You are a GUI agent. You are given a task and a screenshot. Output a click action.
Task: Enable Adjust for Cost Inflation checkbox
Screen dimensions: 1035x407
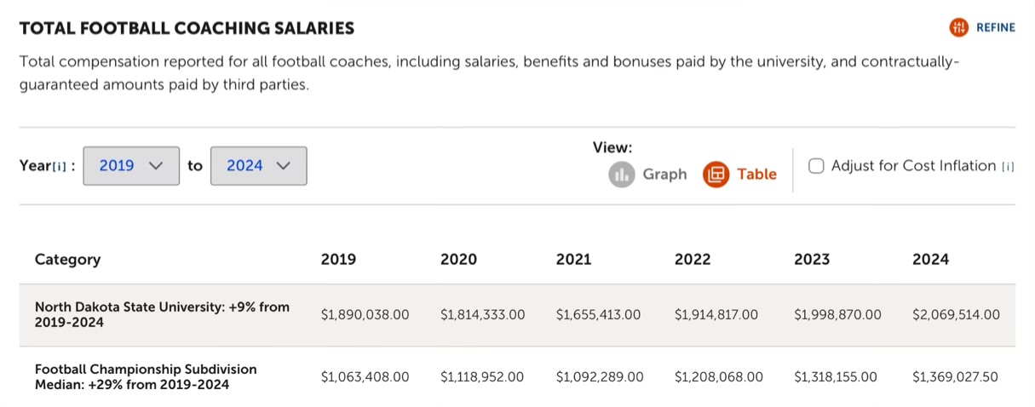point(816,166)
